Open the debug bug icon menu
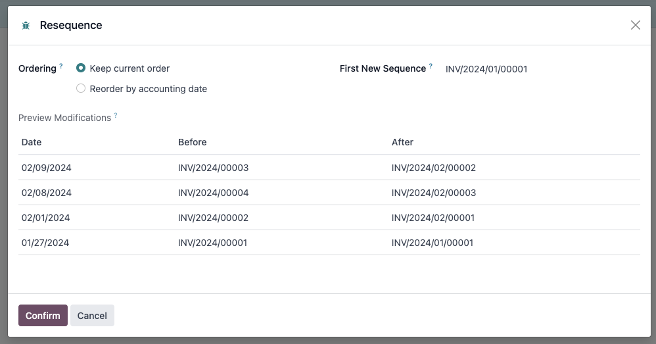The image size is (656, 344). [x=26, y=26]
